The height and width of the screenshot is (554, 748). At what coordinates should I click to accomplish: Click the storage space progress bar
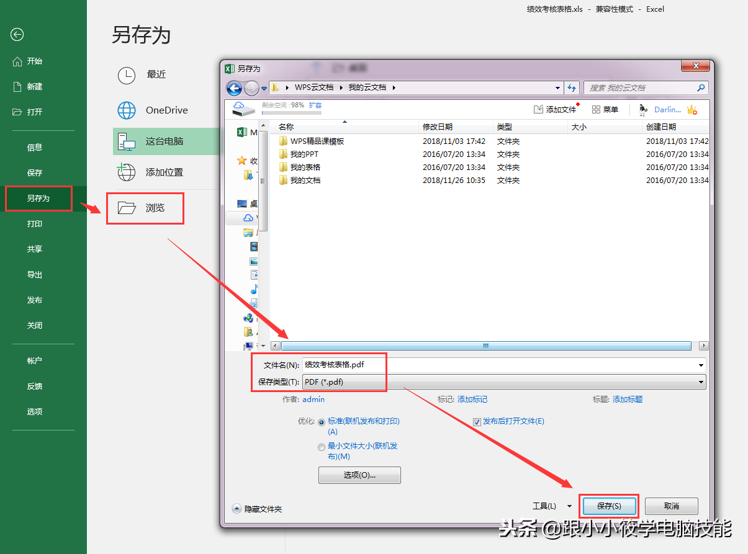pyautogui.click(x=292, y=113)
